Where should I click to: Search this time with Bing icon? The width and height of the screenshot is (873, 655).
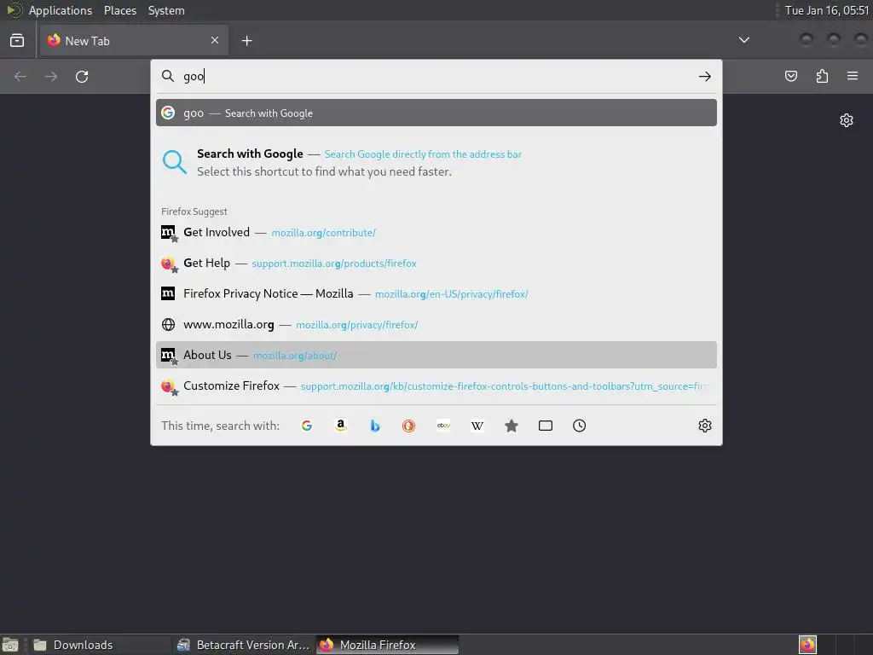375,426
